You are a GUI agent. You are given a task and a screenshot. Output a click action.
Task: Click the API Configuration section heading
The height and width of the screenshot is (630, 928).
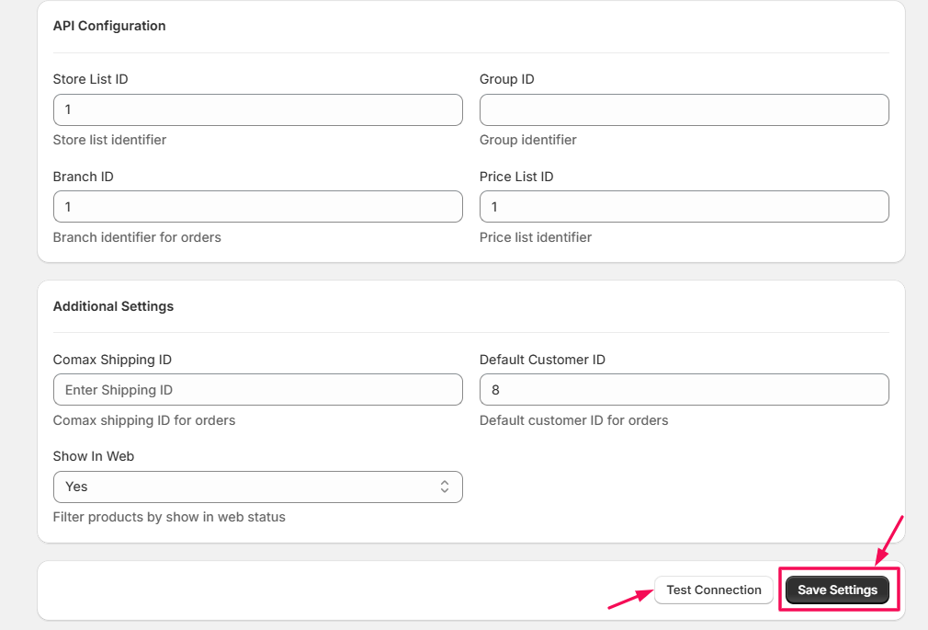[109, 26]
